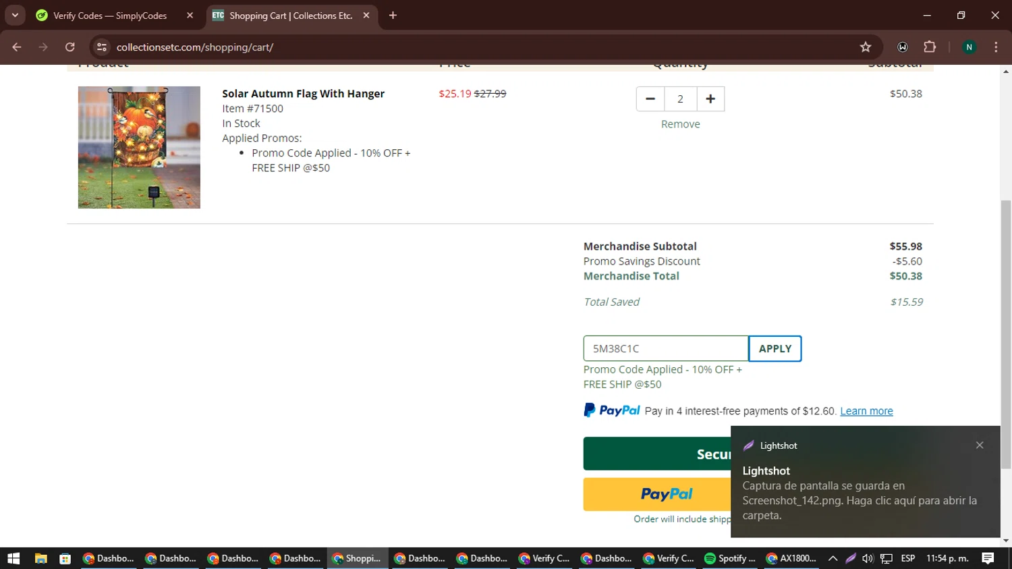Click the promo code input field
This screenshot has height=569, width=1012.
[666, 348]
